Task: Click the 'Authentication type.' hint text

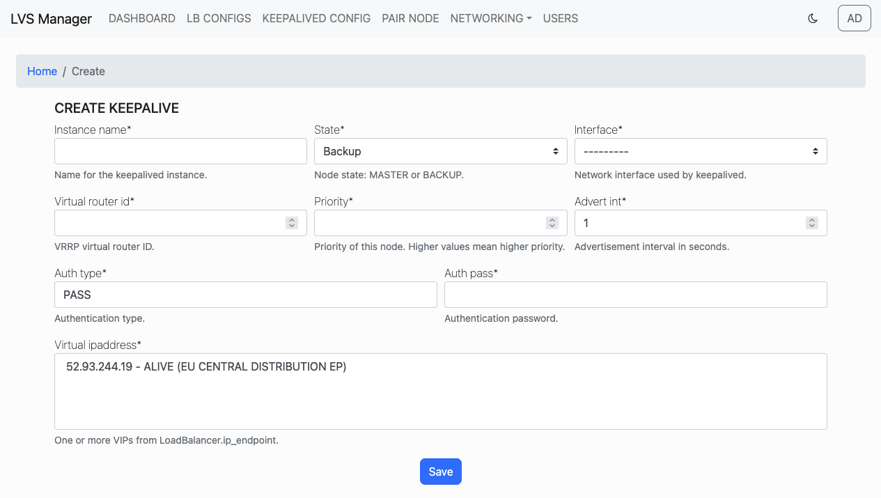Action: (100, 318)
